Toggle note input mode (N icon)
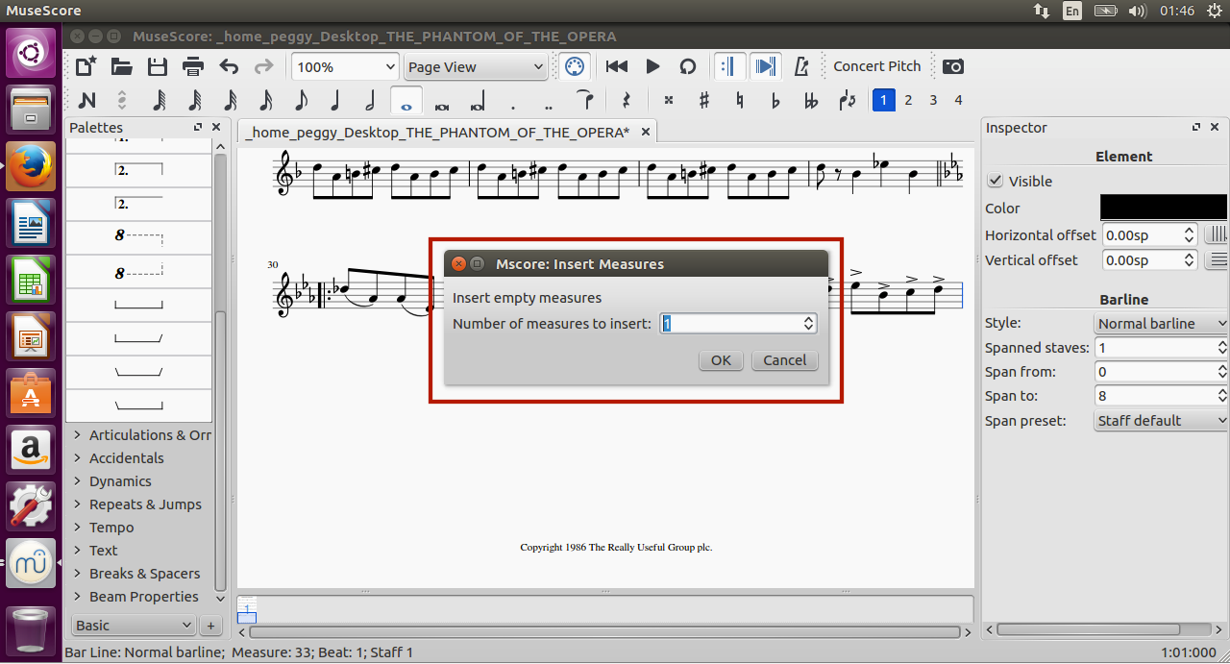 click(x=86, y=100)
